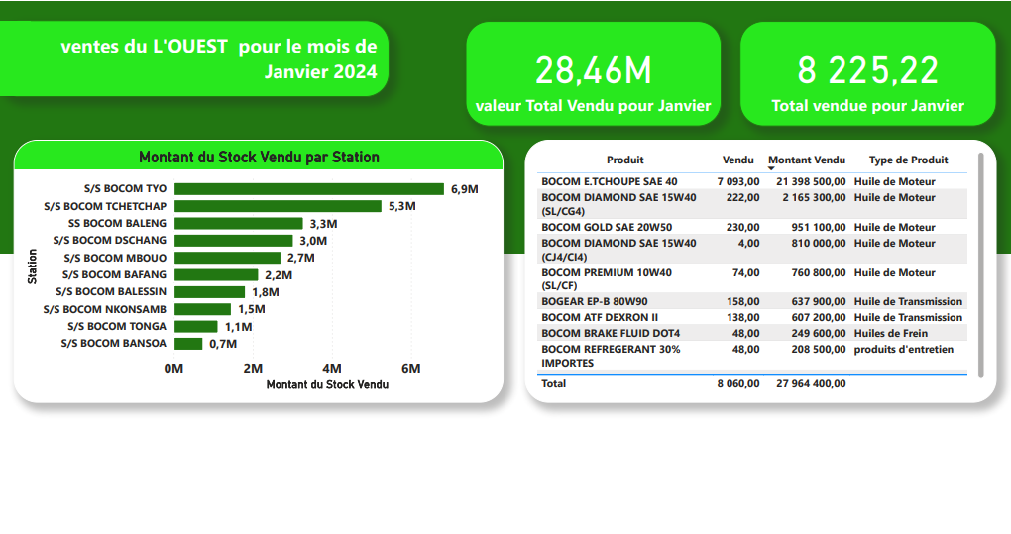Click the 4M axis tick label
Screen dimensions: 1011x534
tap(332, 368)
